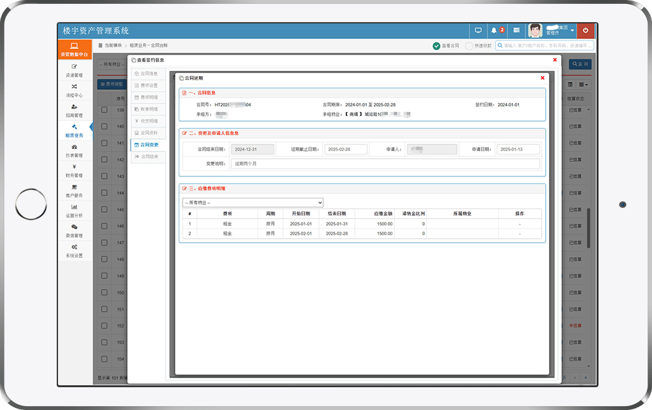Click the red power logout button
This screenshot has width=652, height=410.
(x=585, y=31)
